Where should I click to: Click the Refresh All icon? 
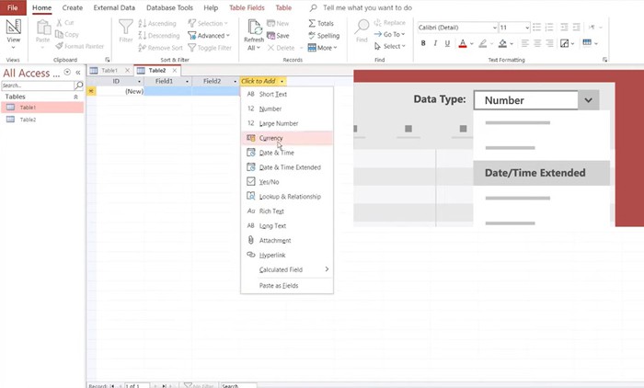coord(254,27)
